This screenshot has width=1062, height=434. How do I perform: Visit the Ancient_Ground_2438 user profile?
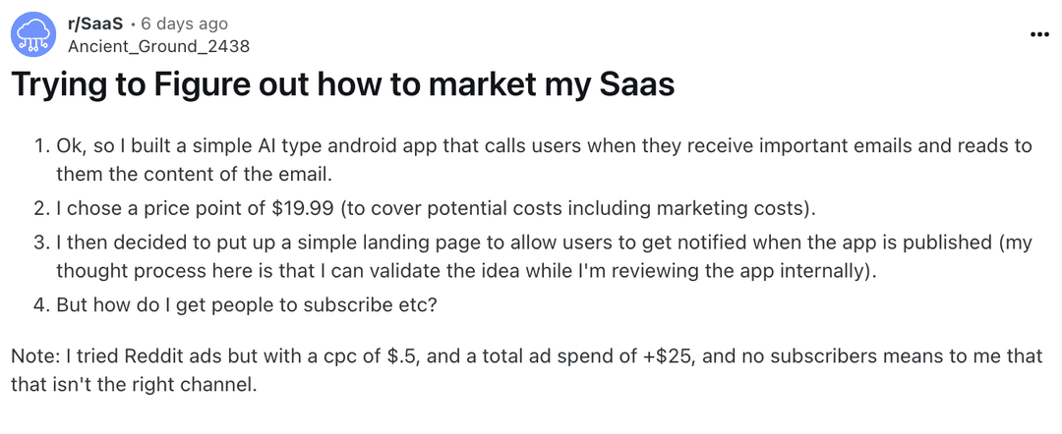[158, 47]
